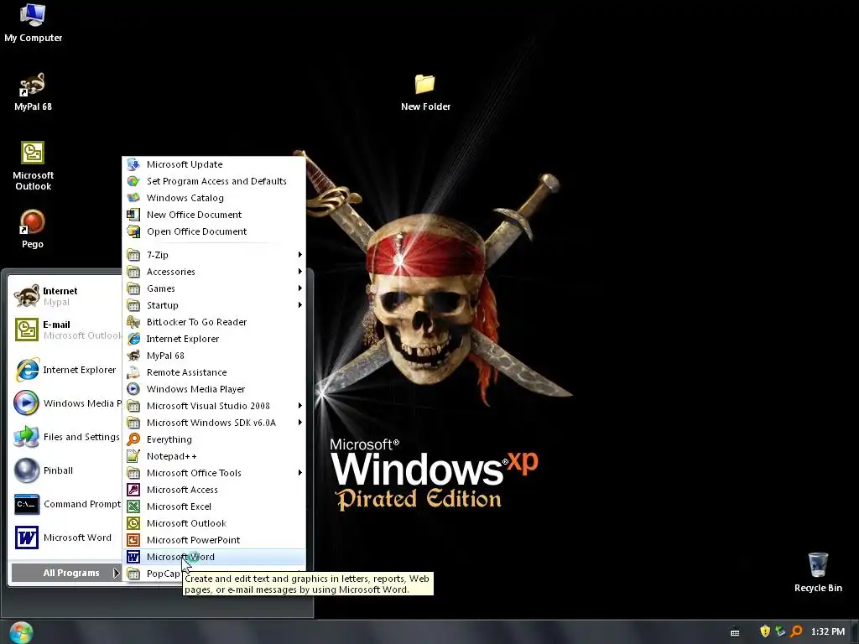Expand the Games submenu
The width and height of the screenshot is (859, 644).
tap(214, 288)
